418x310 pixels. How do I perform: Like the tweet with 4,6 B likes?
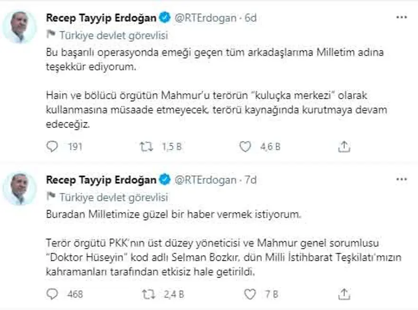[245, 147]
